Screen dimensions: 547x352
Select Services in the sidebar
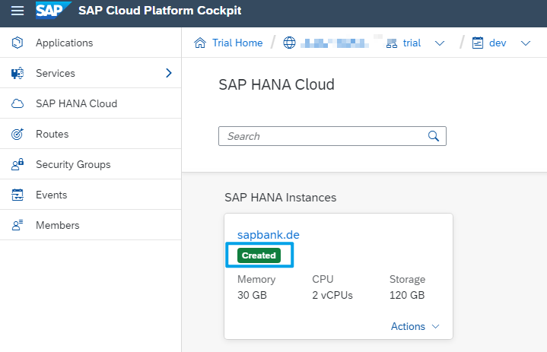coord(91,73)
